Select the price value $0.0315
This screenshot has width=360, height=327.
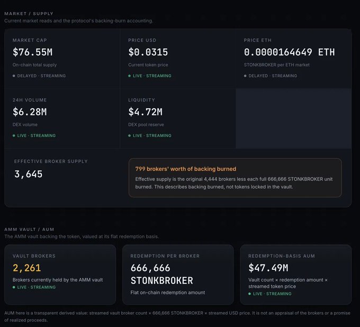(148, 52)
